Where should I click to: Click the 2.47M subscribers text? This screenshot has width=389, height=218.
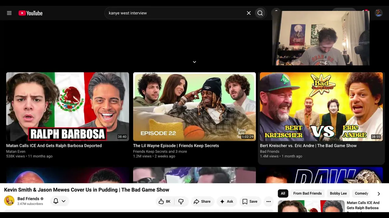pos(30,204)
